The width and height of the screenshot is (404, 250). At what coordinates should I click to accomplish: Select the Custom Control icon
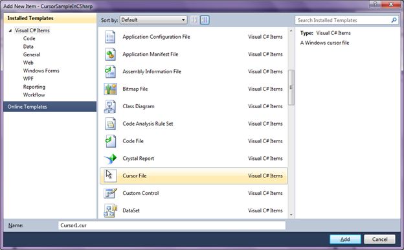coord(110,193)
